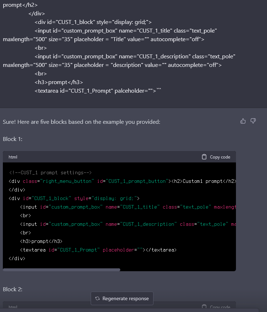Viewport: 267px width, 312px height.
Task: Click the clipboard icon in Block 1 header
Action: pyautogui.click(x=204, y=157)
